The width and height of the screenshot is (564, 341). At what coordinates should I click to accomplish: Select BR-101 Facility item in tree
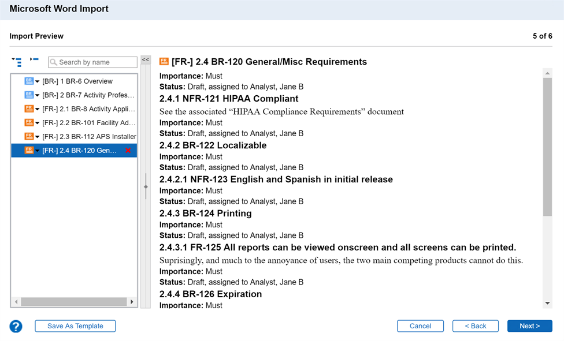[x=88, y=123]
